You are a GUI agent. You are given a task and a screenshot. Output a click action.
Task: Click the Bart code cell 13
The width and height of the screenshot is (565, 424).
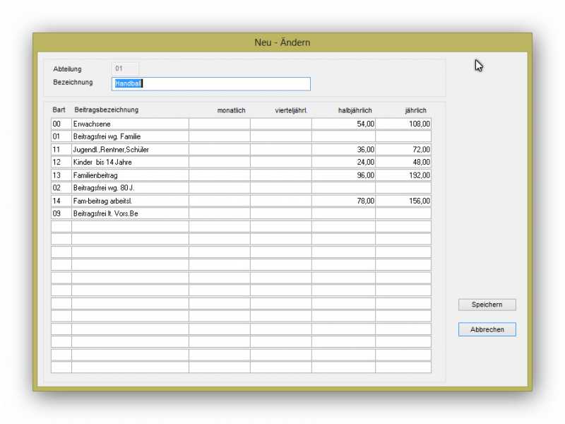61,175
